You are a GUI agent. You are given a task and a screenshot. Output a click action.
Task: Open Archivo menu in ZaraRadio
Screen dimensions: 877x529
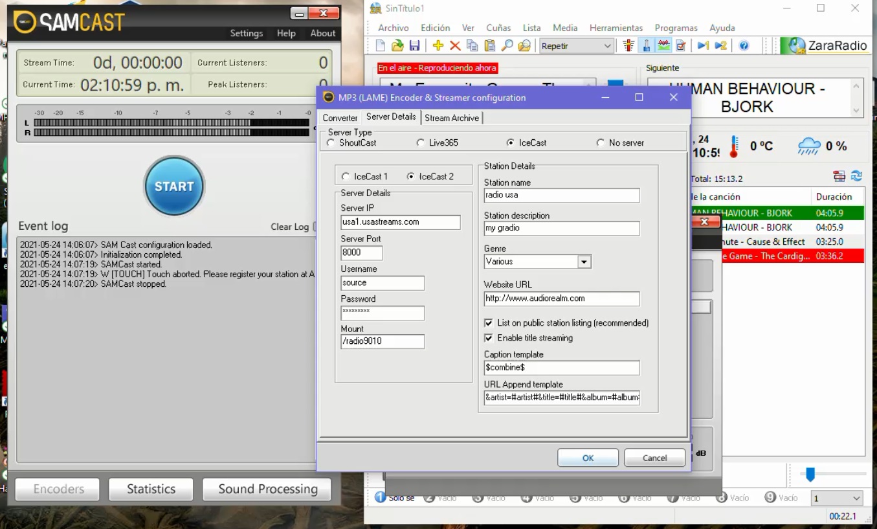[394, 28]
